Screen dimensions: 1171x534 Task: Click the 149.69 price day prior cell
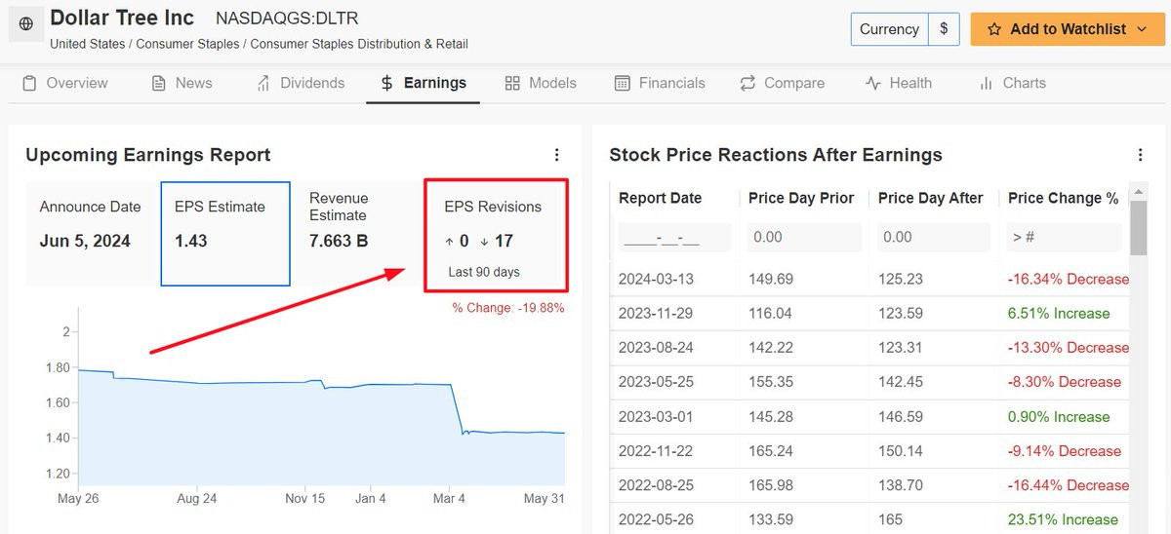[771, 279]
